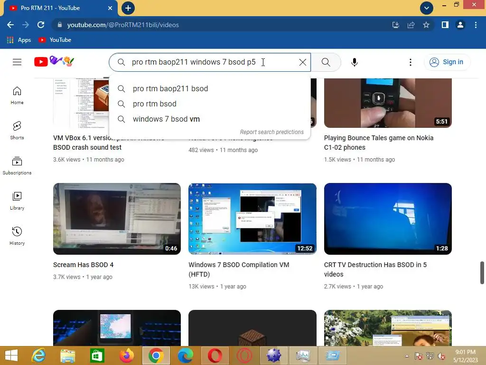Screen dimensions: 486x365
Task: Launch Microsoft Edge from taskbar
Action: [x=186, y=355]
